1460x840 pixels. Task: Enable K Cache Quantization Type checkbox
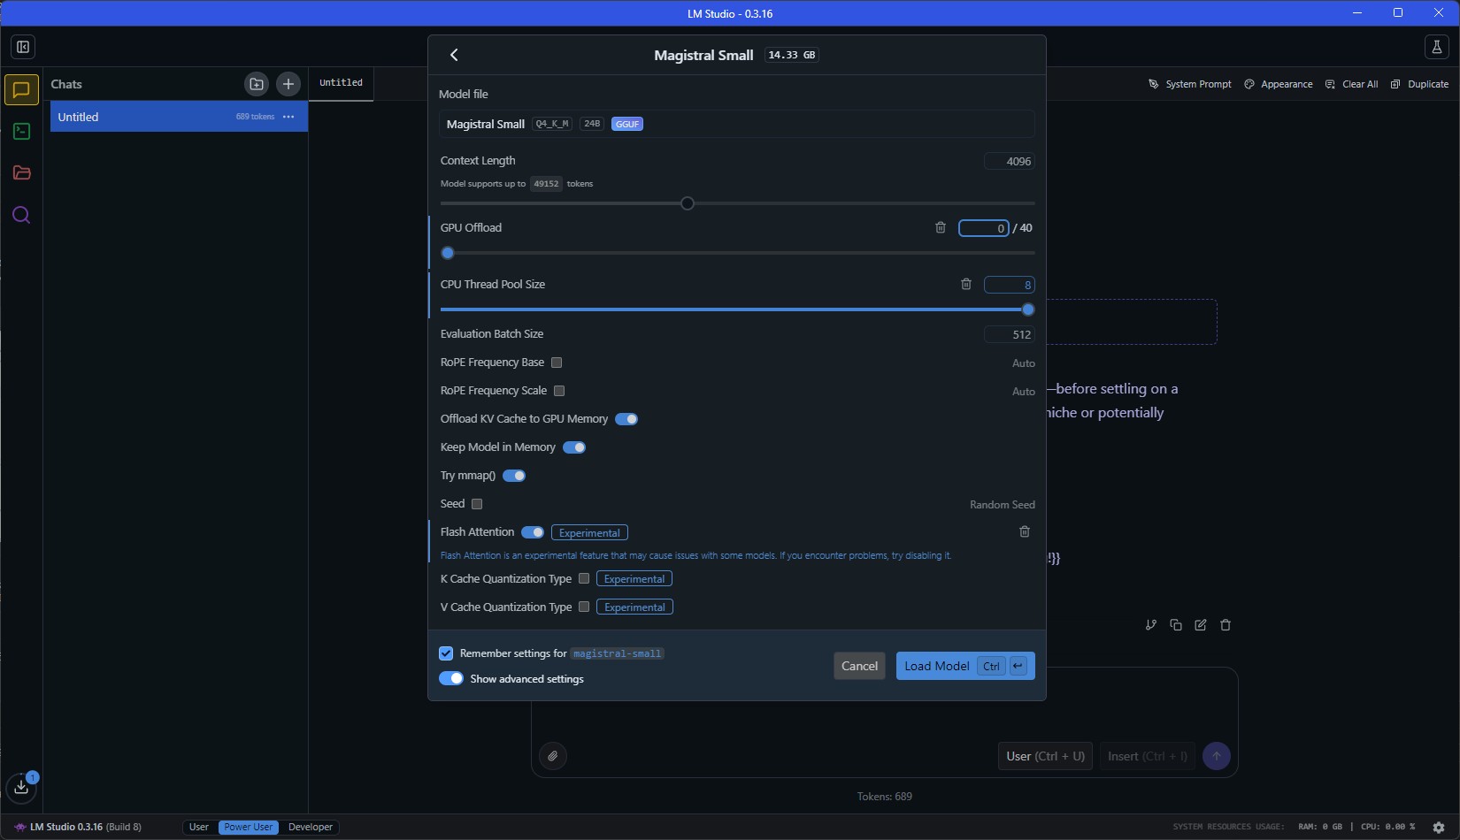click(584, 578)
